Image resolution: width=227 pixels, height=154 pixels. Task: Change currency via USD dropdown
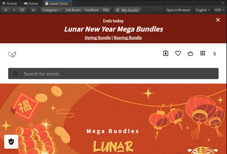(219, 10)
